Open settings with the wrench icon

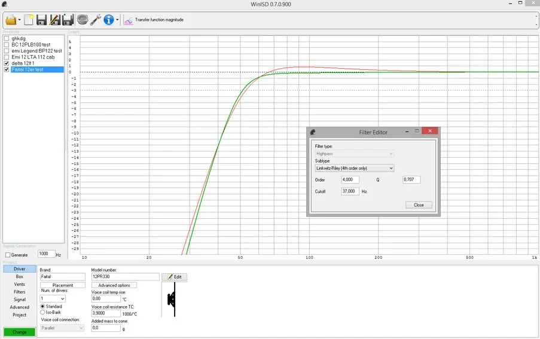coord(95,20)
